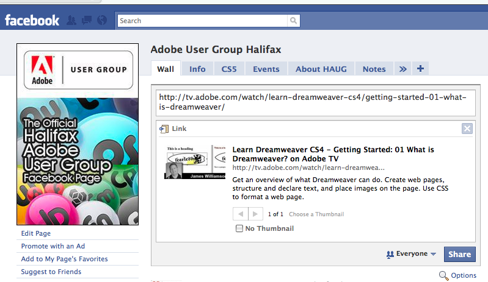Click the Options magnifier icon
The height and width of the screenshot is (282, 488).
coord(443,276)
